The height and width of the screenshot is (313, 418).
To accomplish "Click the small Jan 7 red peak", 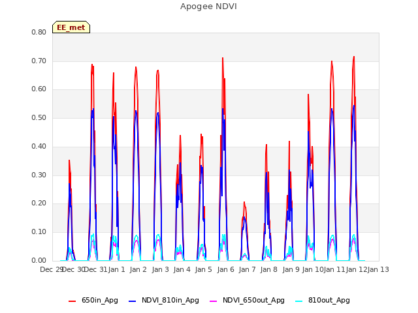I will pyautogui.click(x=244, y=203).
